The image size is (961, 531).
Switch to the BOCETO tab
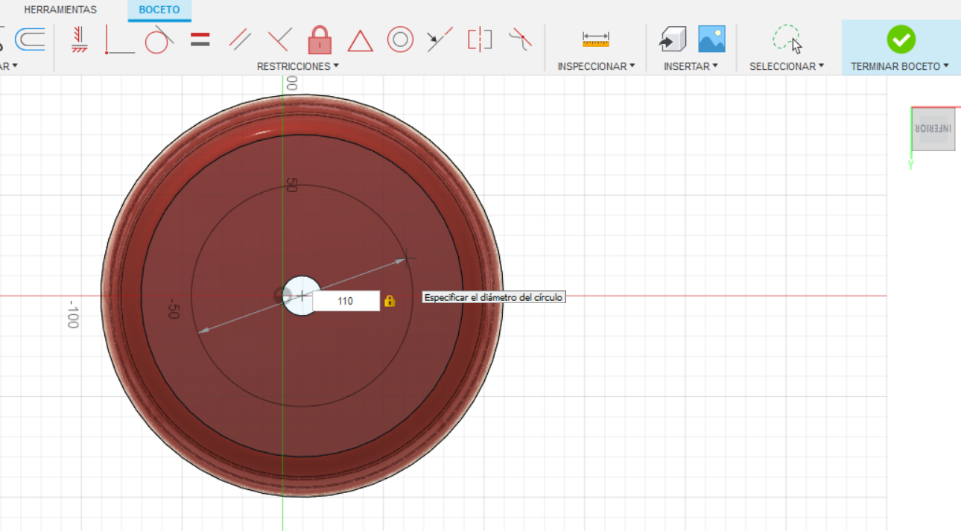click(x=159, y=10)
